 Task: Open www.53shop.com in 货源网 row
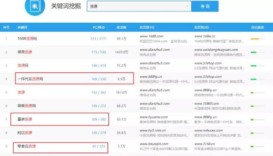pos(208,63)
